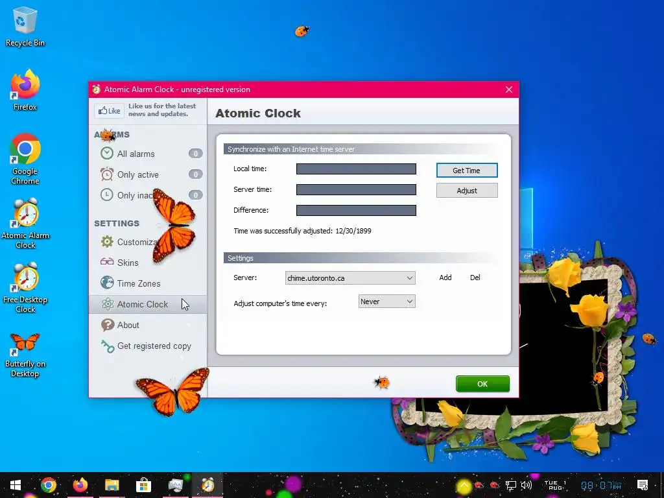Screen dimensions: 664x498
Task: Open Microsoft Store from the taskbar
Action: (143, 485)
